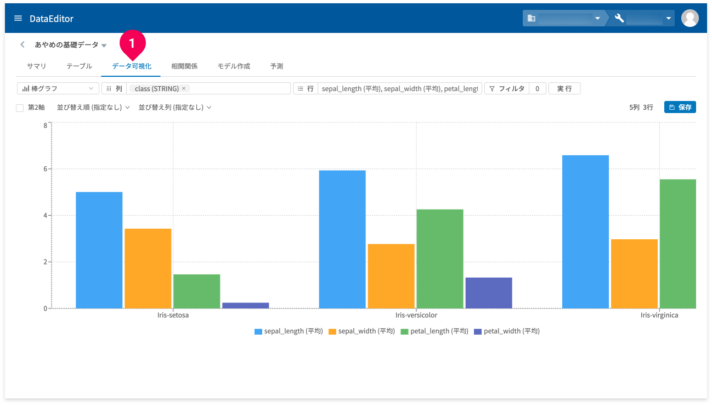Open the 並び替え順 (指定なし) dropdown
The width and height of the screenshot is (712, 405).
coord(93,108)
